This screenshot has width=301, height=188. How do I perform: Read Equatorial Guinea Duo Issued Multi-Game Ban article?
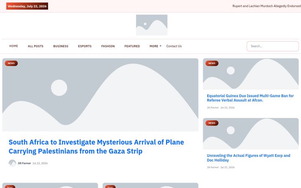point(250,98)
